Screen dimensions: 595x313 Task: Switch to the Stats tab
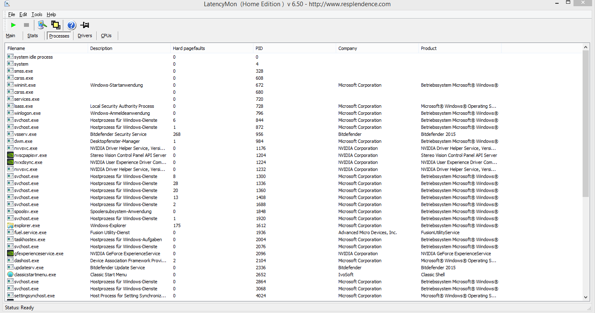33,36
